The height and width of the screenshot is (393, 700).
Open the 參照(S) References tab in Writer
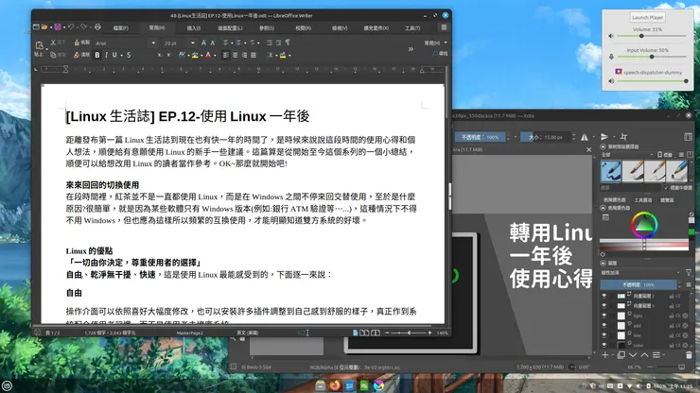point(267,28)
